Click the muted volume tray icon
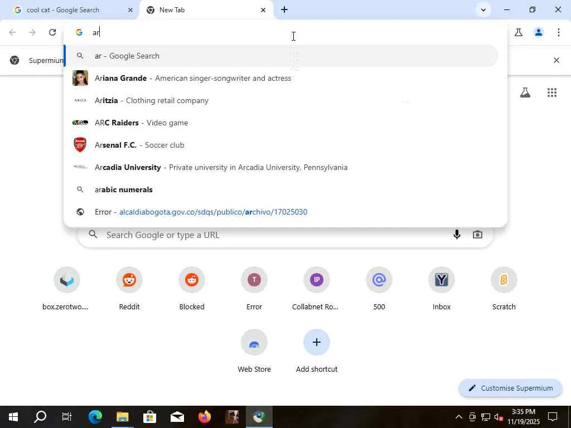The height and width of the screenshot is (428, 571). coord(499,417)
